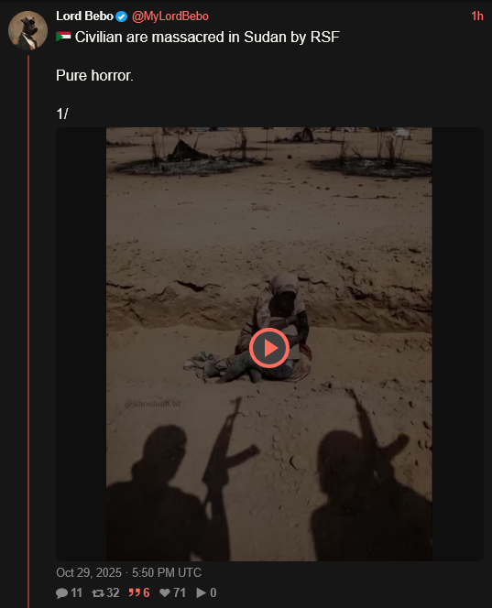Click the reply speech bubble icon

click(61, 592)
